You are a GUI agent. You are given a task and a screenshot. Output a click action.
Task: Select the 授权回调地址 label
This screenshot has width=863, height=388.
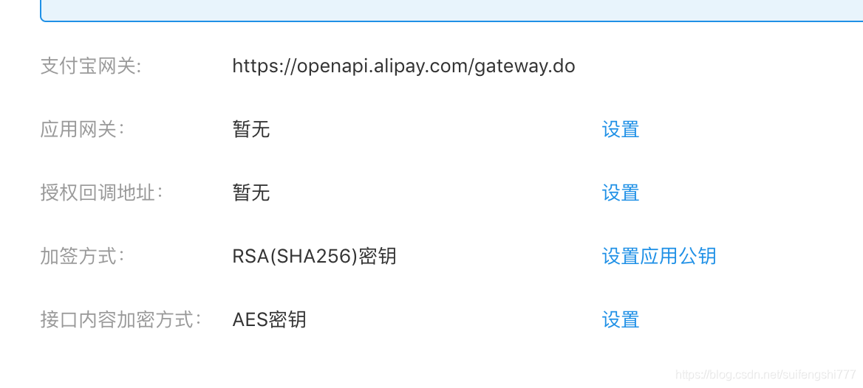click(102, 193)
